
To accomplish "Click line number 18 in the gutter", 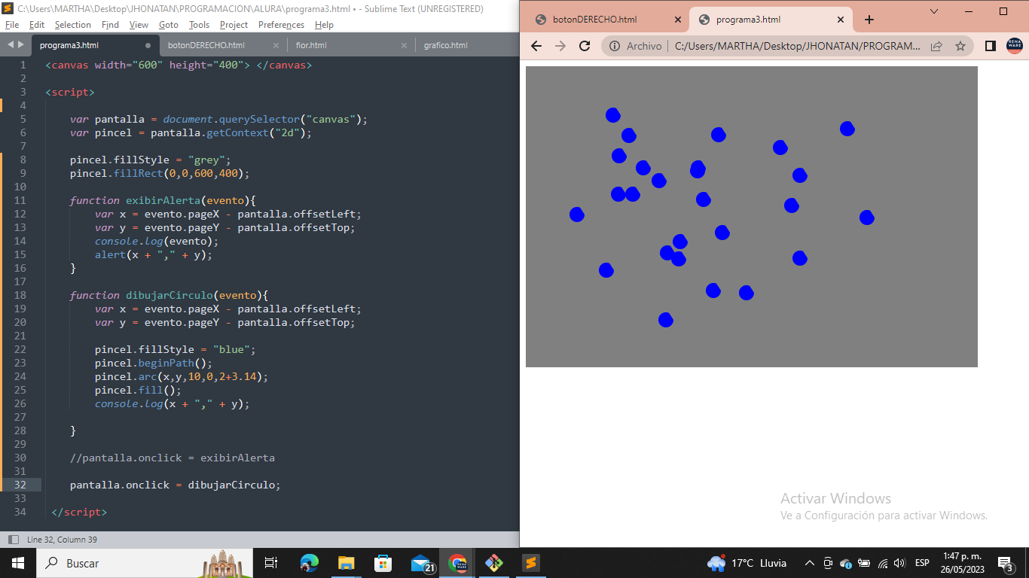I will click(20, 295).
